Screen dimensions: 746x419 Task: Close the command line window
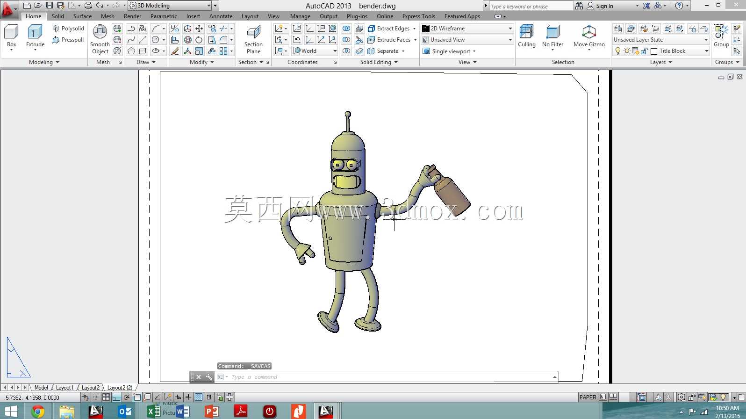click(199, 377)
